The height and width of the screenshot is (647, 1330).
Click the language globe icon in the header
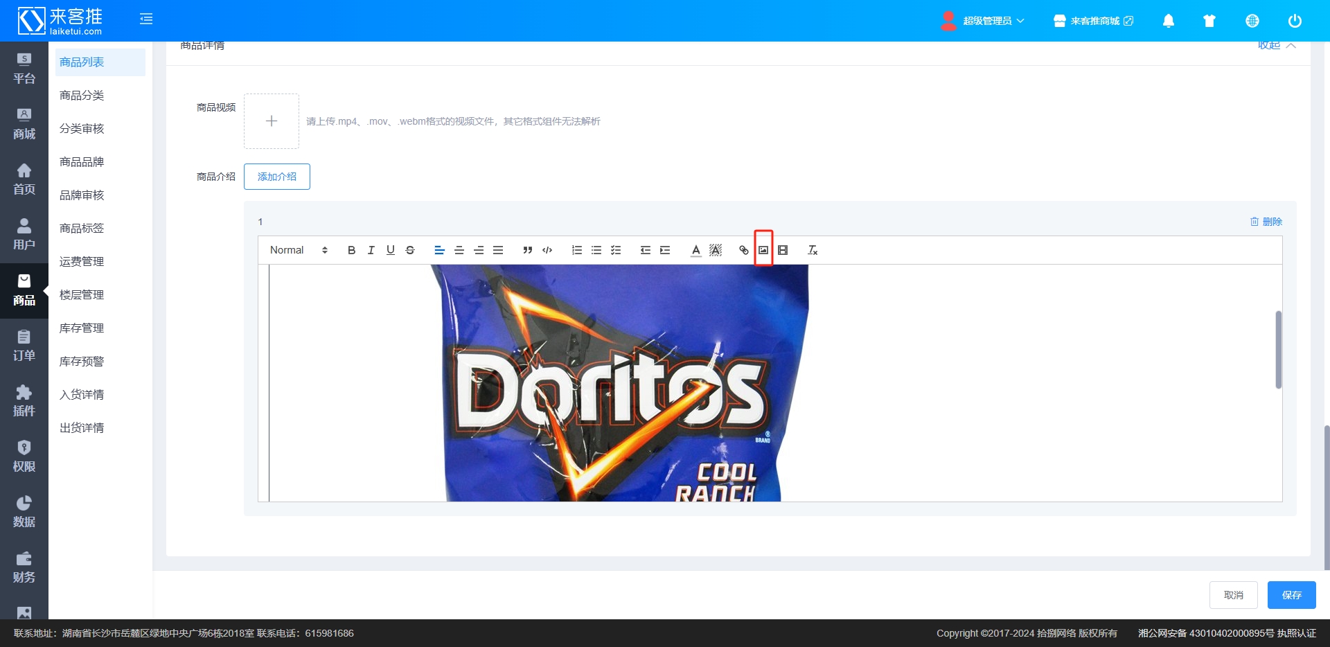pos(1252,21)
